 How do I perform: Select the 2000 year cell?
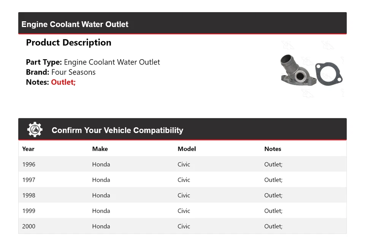[29, 227]
